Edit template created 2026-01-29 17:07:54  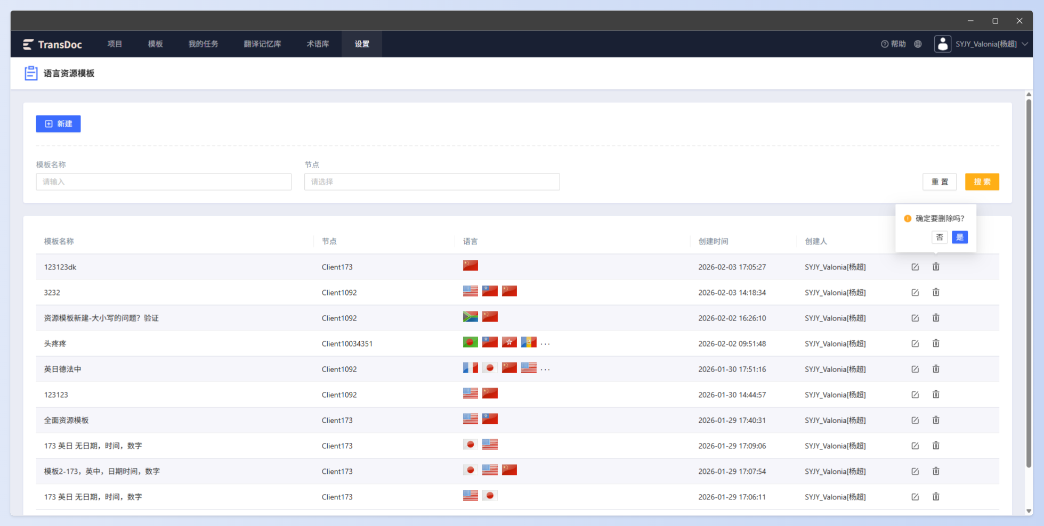[915, 471]
